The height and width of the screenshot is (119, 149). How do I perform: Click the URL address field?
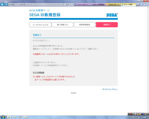tap(35, 4)
